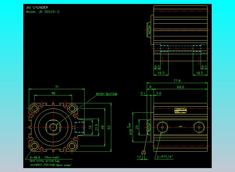235x172 pixels.
Task: Click the 19 dimension value
Action: [x=90, y=127]
